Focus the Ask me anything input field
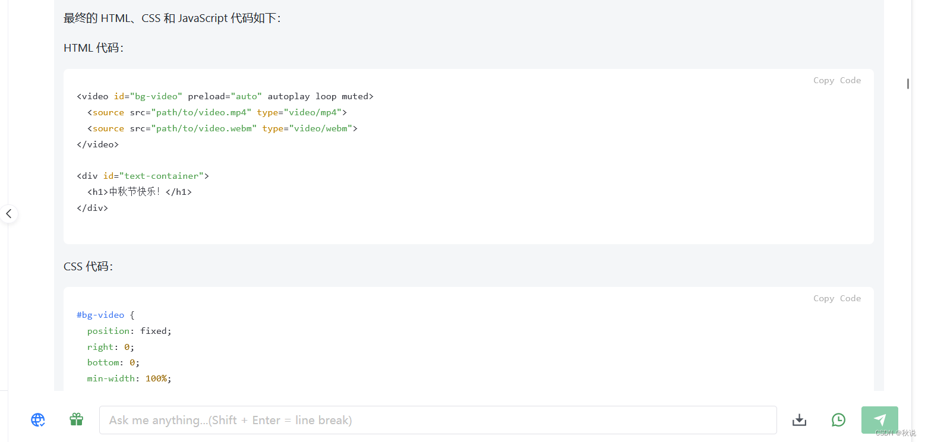Image resolution: width=925 pixels, height=442 pixels. (x=438, y=420)
